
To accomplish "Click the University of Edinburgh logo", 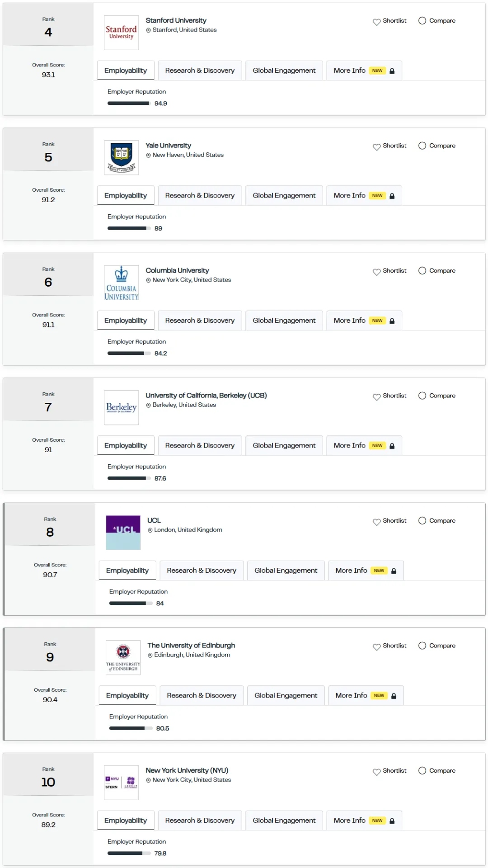I will [123, 657].
